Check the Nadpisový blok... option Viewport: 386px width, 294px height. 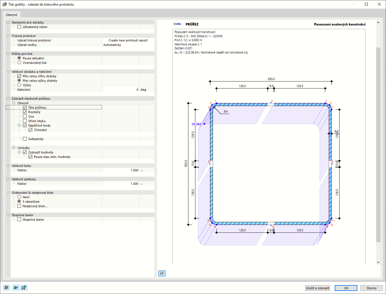click(19, 206)
